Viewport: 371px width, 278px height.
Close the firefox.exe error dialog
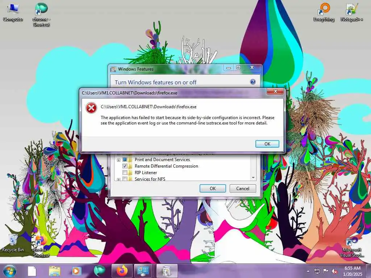(275, 91)
